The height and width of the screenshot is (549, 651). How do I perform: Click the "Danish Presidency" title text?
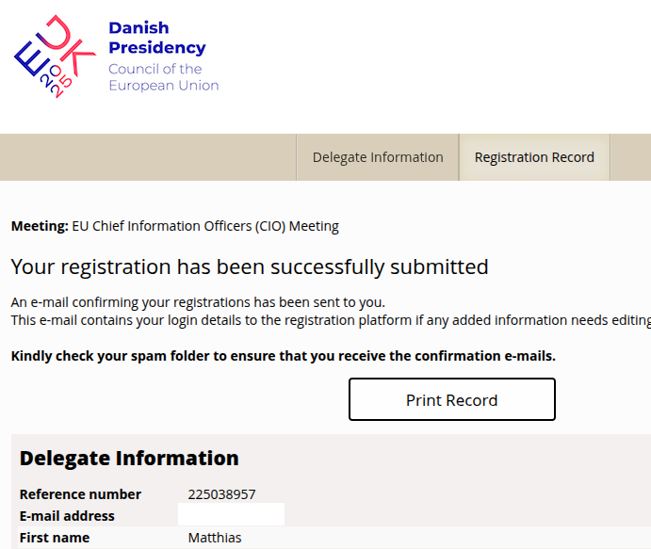click(156, 38)
